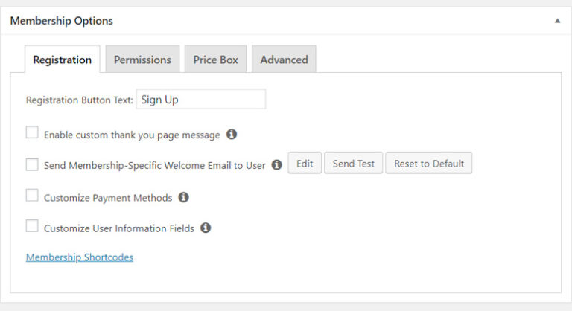Go to the Advanced tab
This screenshot has height=311, width=572.
tap(284, 60)
